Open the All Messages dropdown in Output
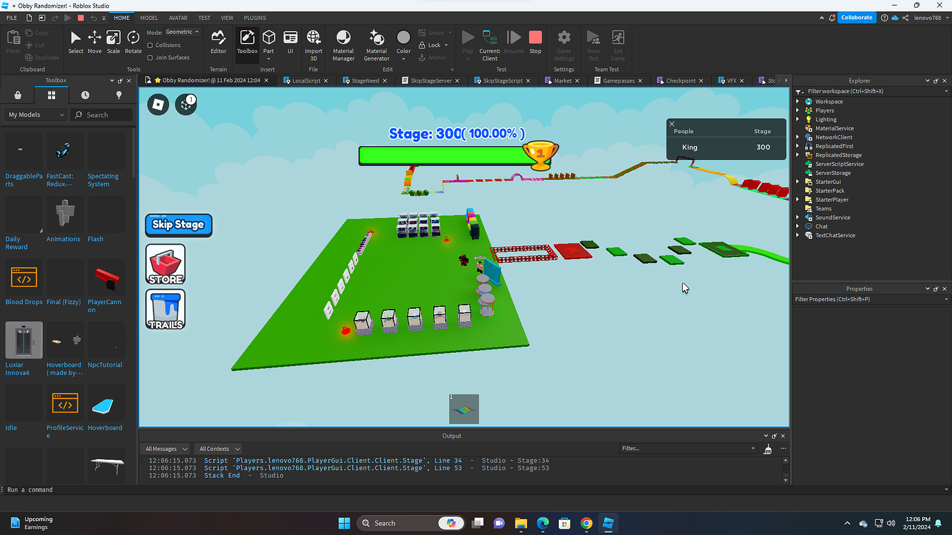952x535 pixels. click(164, 448)
